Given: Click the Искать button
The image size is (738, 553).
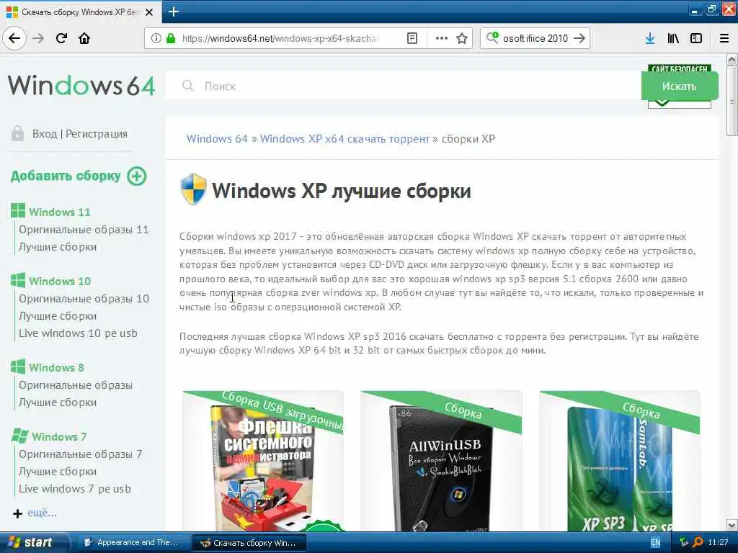Looking at the screenshot, I should 679,86.
